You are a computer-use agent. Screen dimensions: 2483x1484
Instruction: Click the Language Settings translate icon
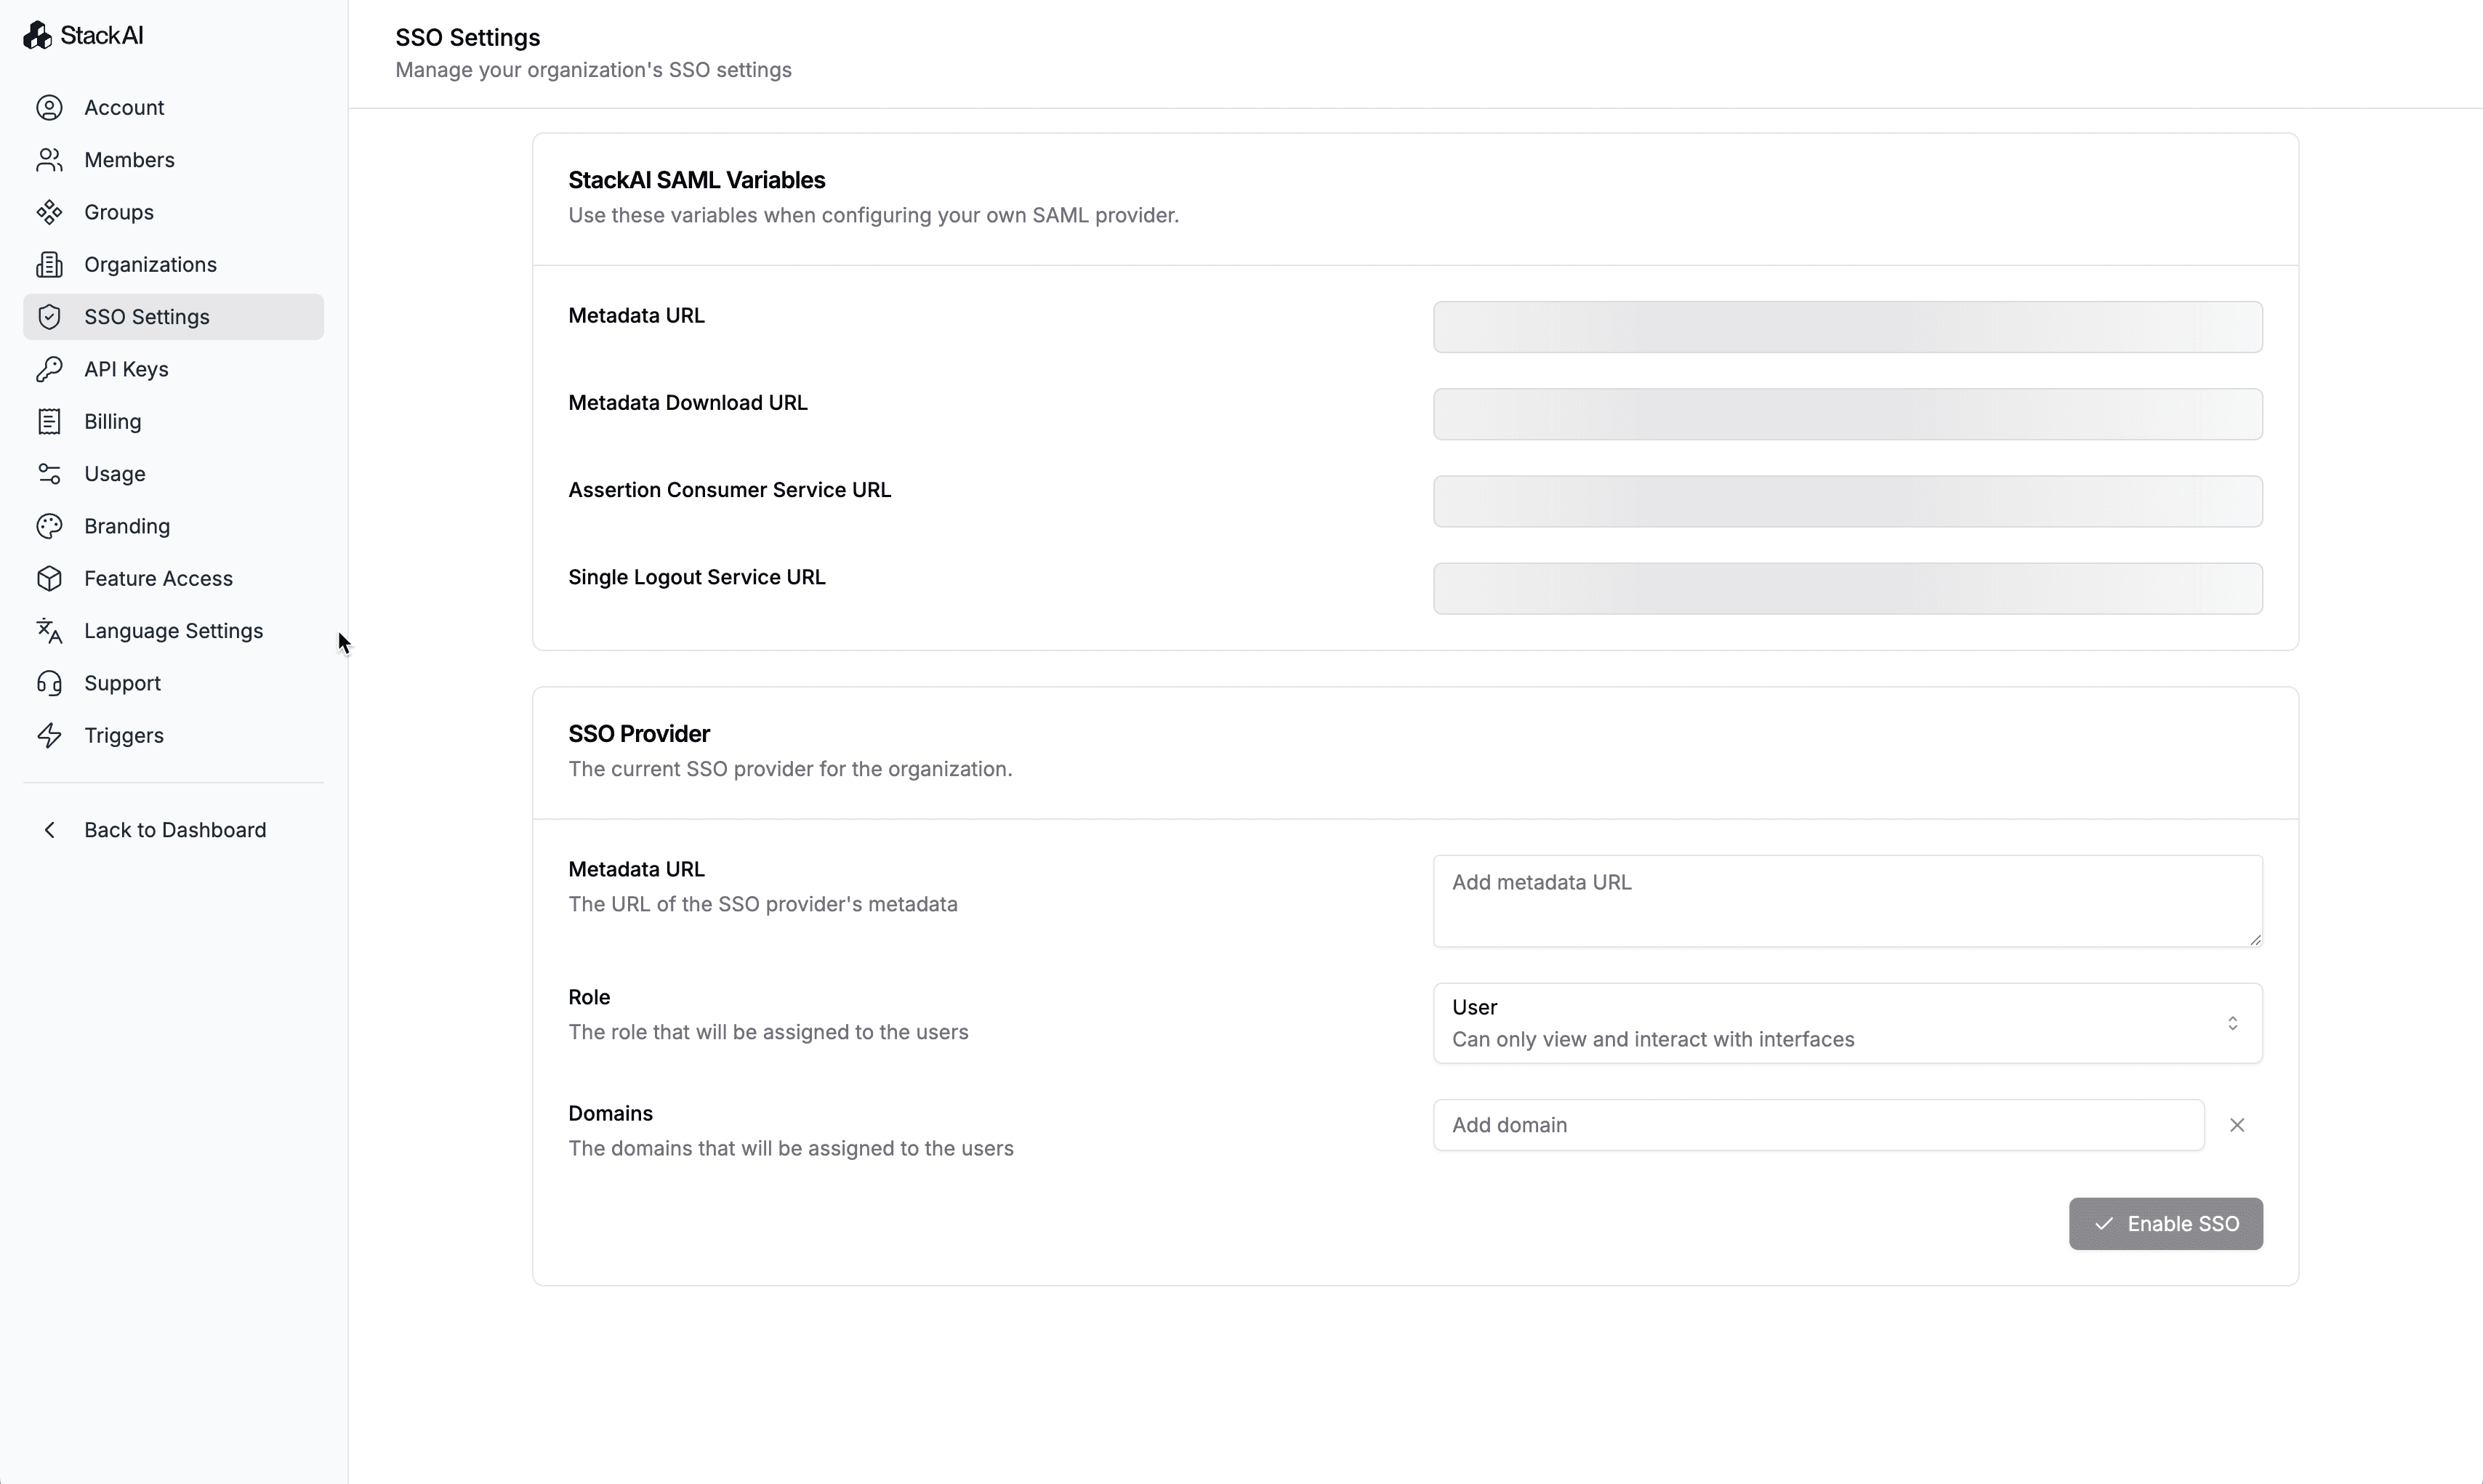click(49, 631)
